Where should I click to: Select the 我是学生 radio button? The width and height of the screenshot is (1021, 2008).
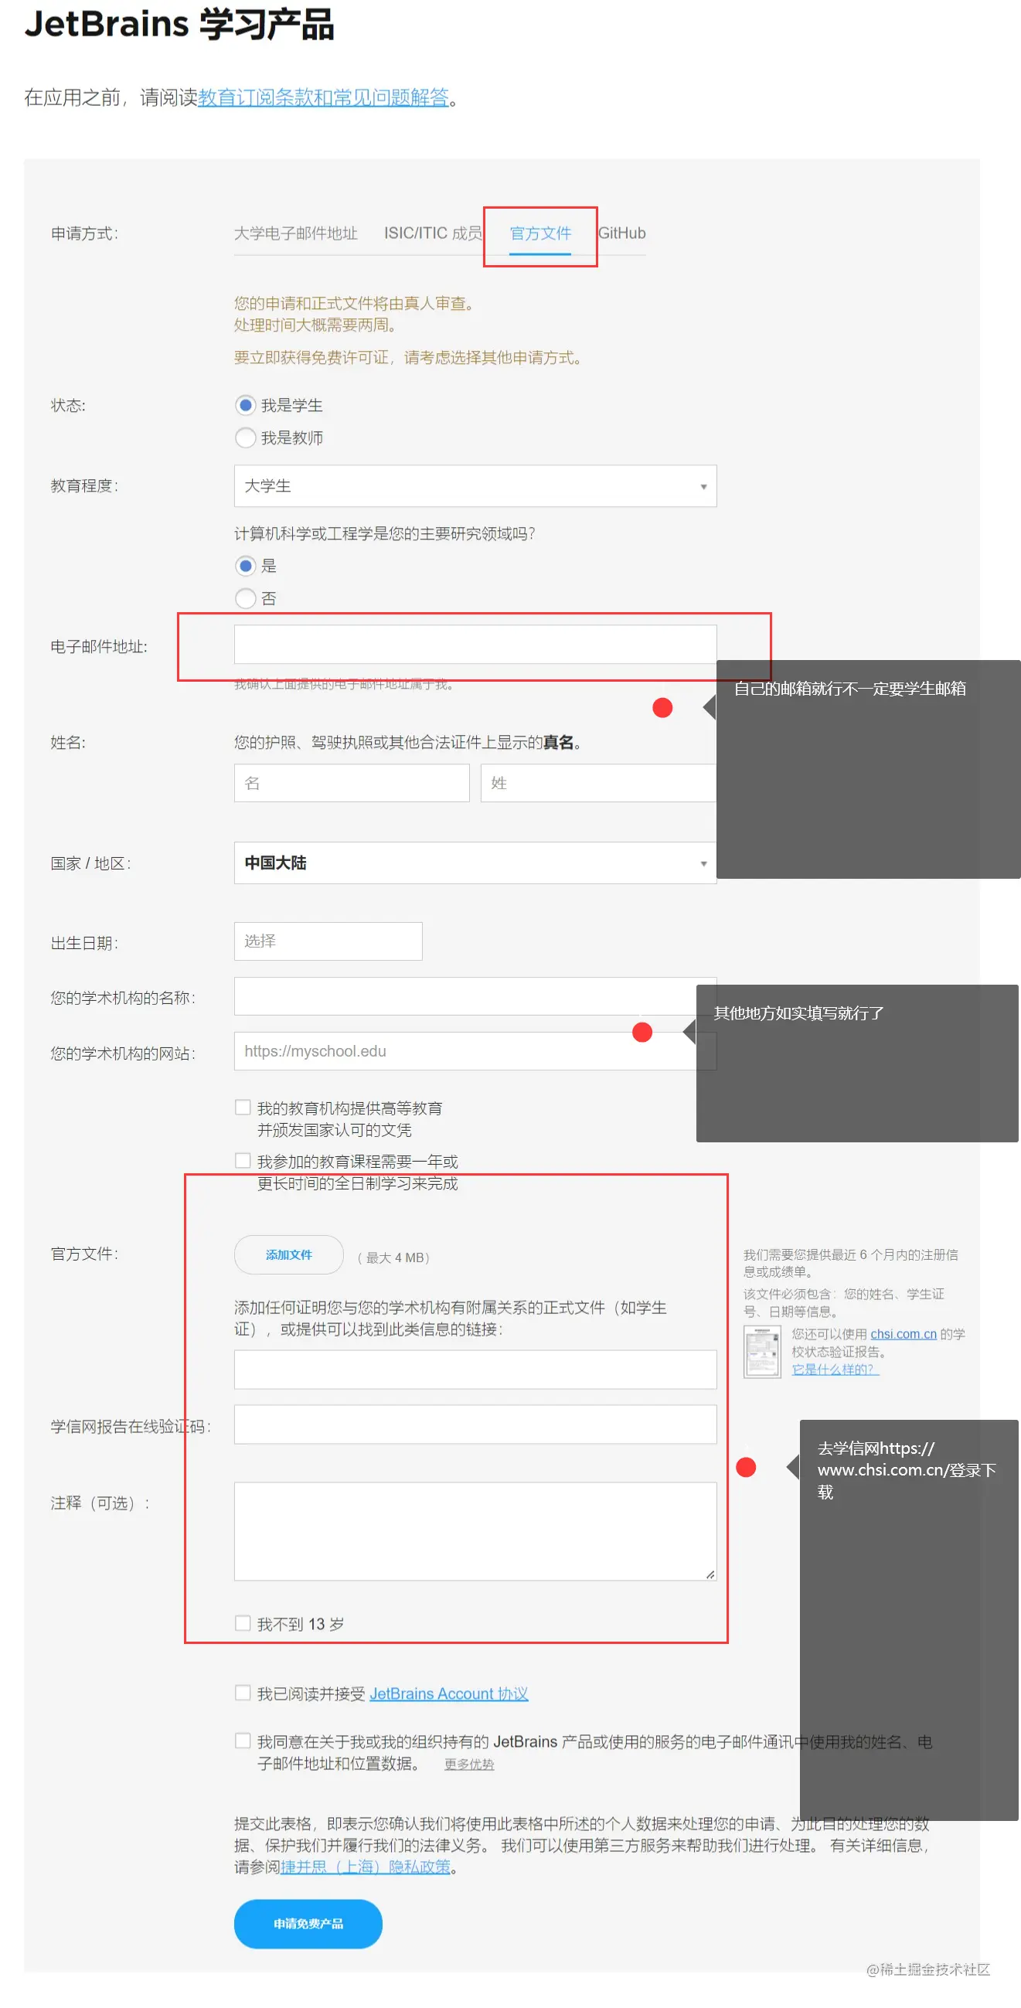(x=246, y=404)
